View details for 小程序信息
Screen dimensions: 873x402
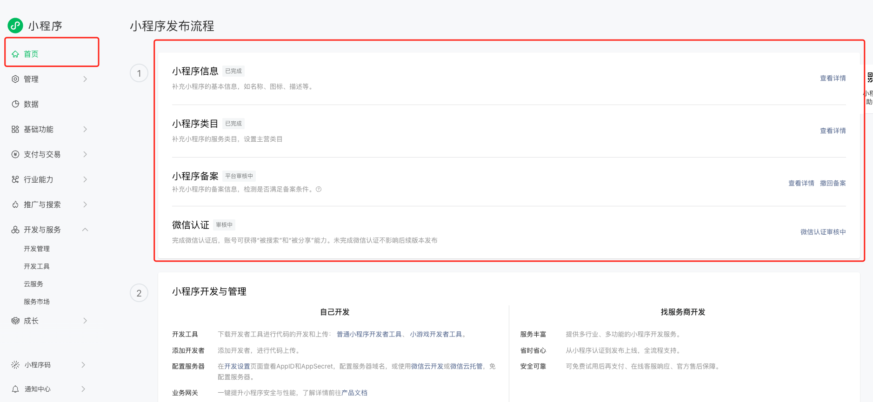coord(833,78)
